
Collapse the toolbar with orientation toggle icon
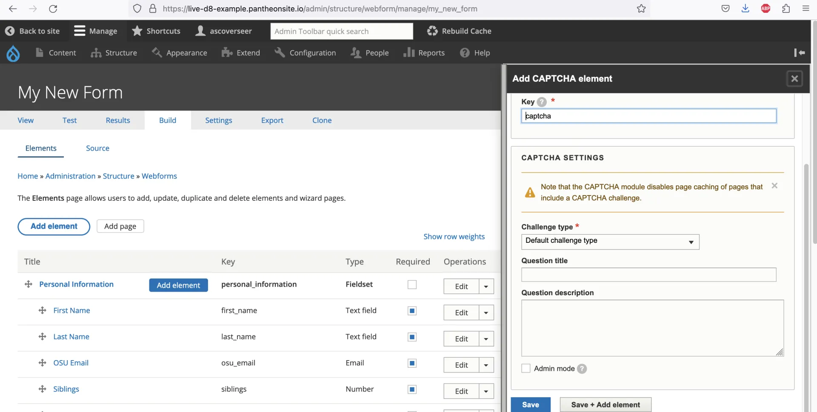[800, 53]
